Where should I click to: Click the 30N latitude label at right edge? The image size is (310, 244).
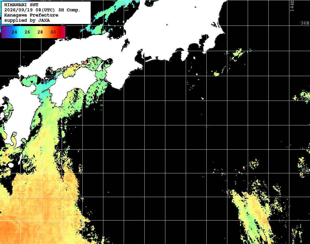[305, 171]
